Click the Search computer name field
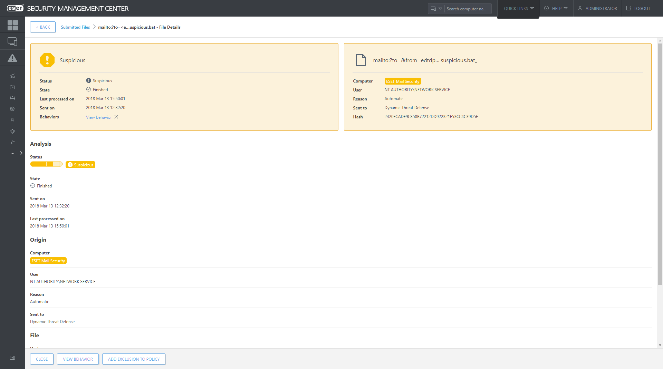 pyautogui.click(x=467, y=9)
